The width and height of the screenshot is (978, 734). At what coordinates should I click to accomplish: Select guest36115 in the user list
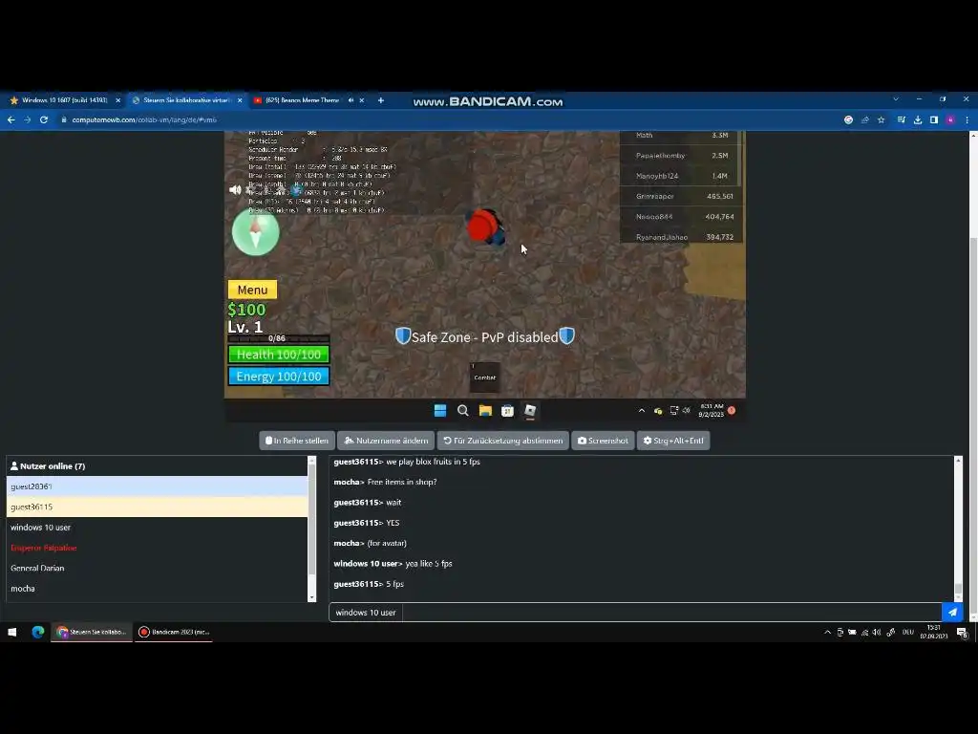[x=158, y=507]
